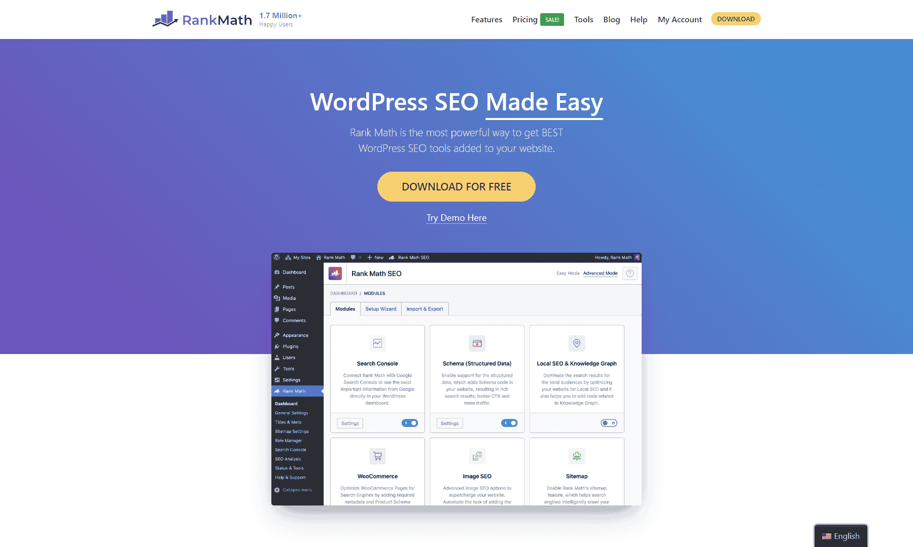The image size is (913, 547).
Task: Click the Plugins plug icon in the sidebar
Action: [277, 346]
